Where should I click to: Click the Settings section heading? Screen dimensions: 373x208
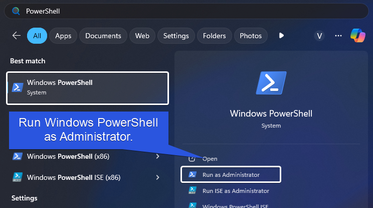[x=24, y=198]
